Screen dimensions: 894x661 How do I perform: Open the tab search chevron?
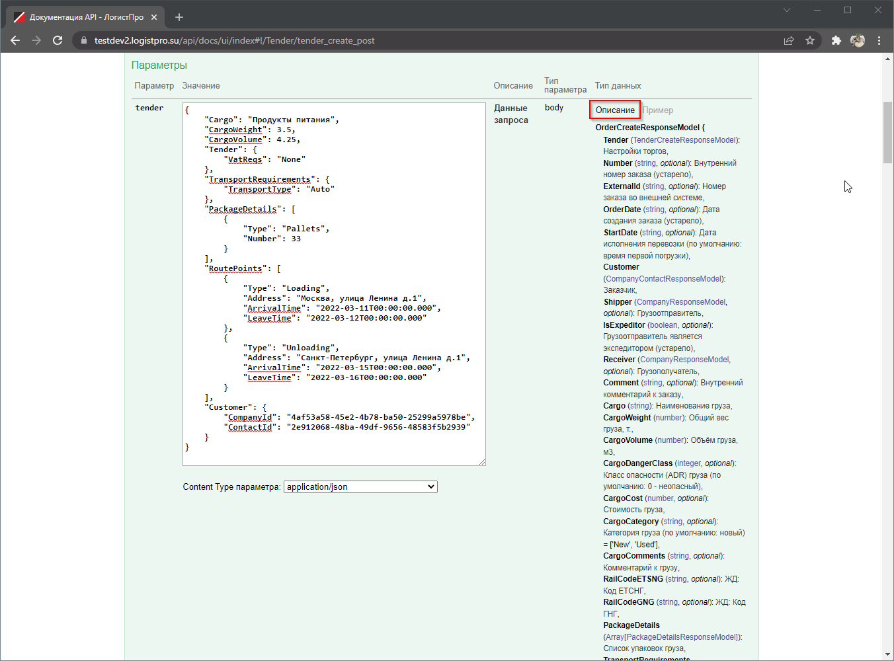[787, 10]
